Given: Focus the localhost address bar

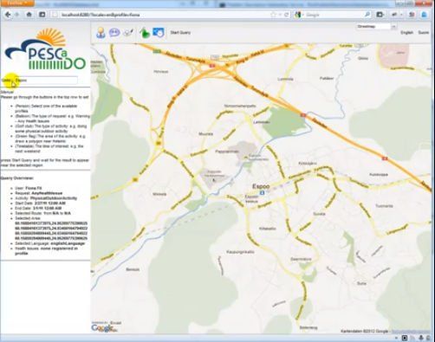Looking at the screenshot, I should click(x=162, y=15).
